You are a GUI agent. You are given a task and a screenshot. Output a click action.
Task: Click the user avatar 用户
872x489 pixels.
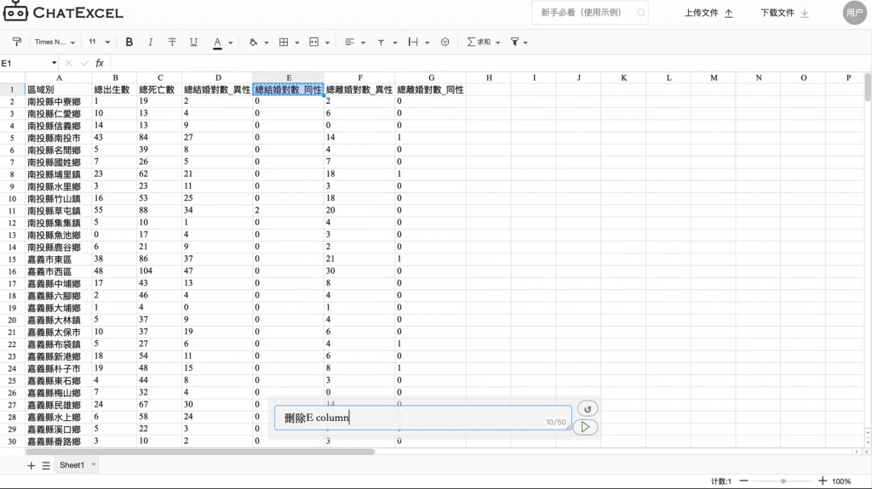tap(854, 13)
